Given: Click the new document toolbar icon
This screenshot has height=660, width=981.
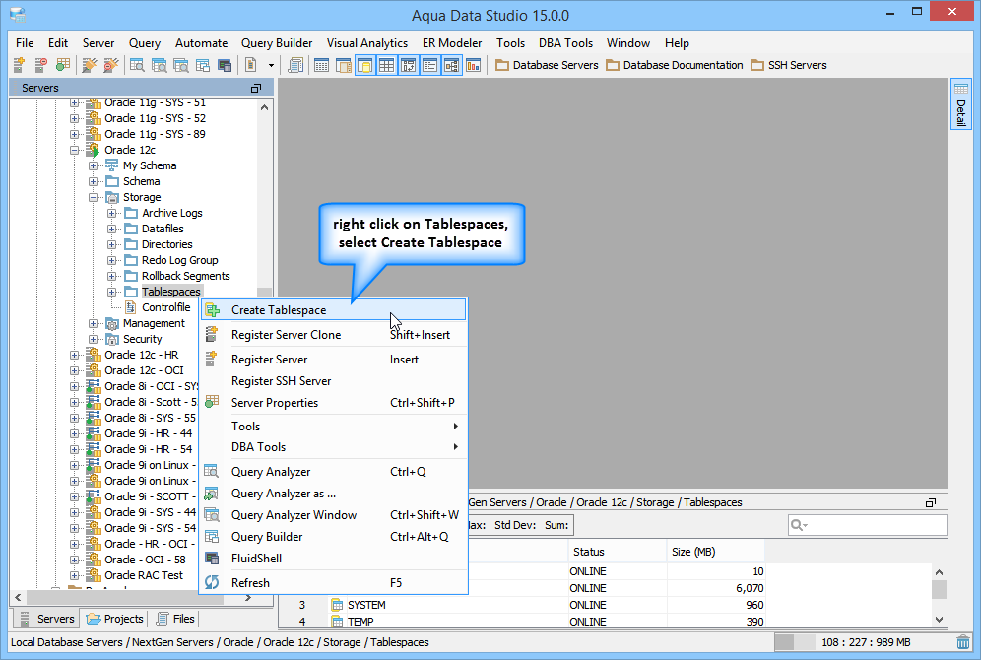Looking at the screenshot, I should tap(251, 64).
